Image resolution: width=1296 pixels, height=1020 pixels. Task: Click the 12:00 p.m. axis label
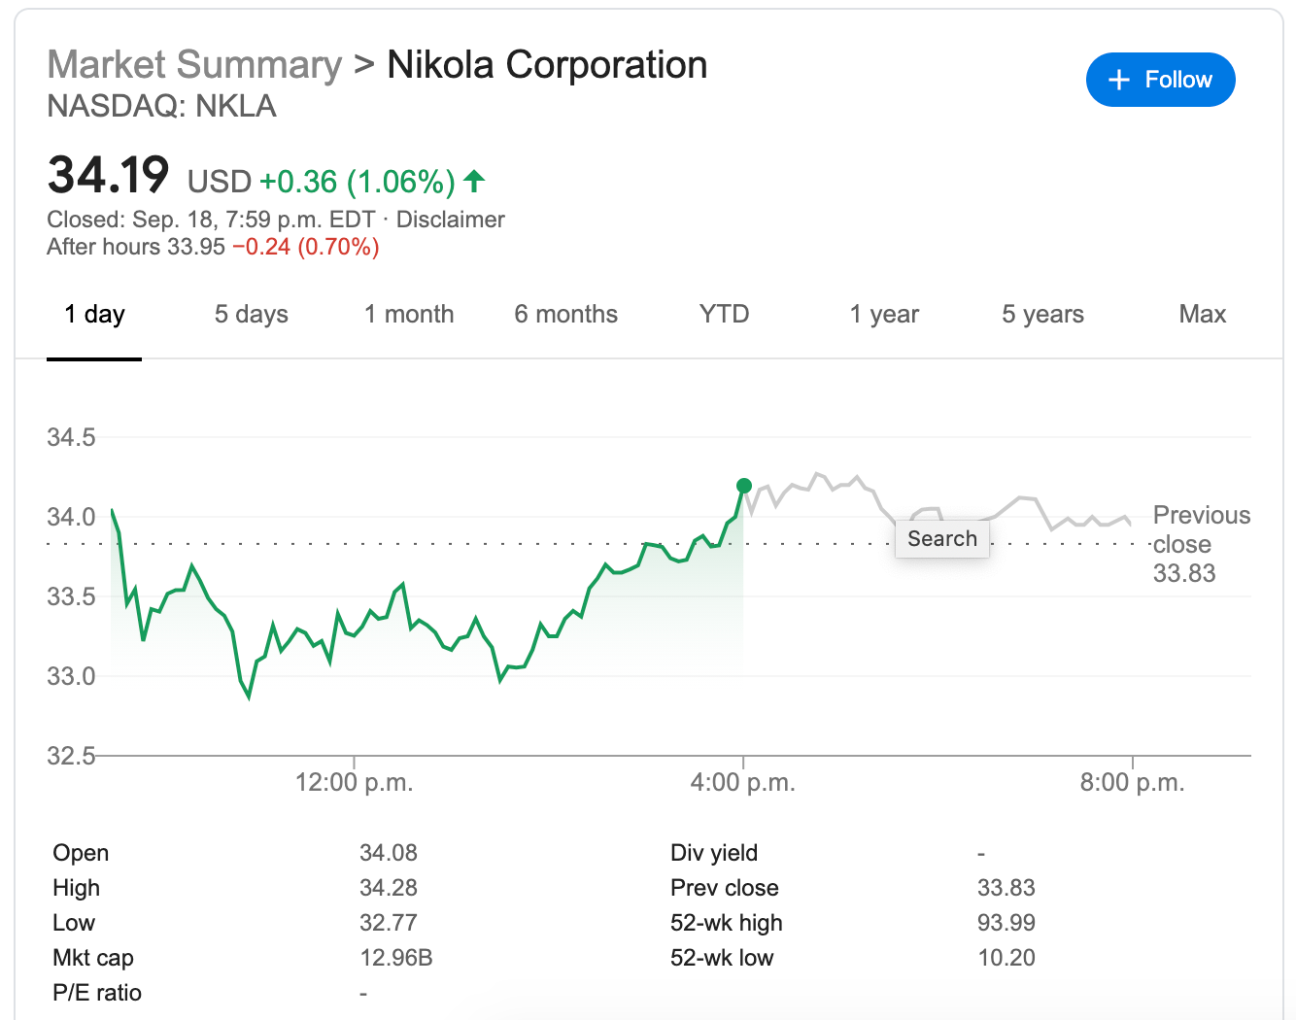coord(354,783)
